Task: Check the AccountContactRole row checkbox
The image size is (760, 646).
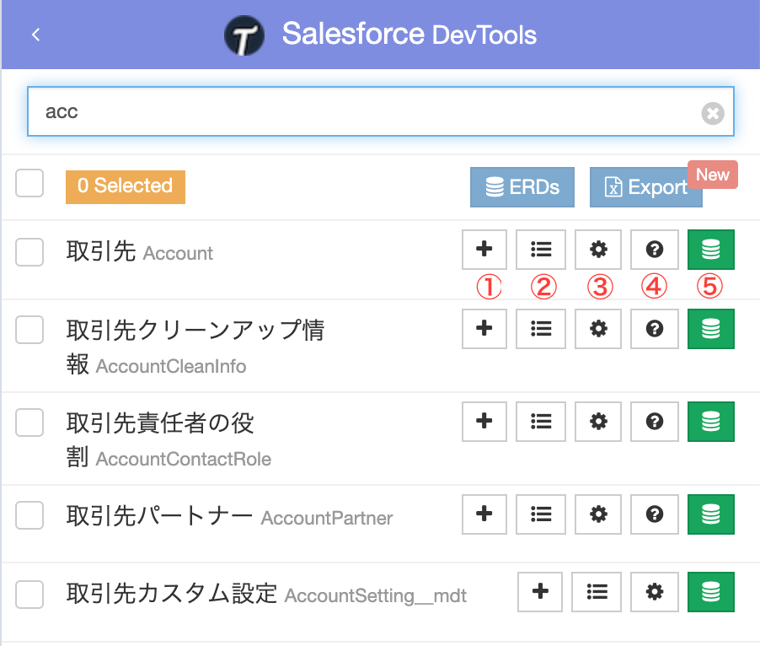Action: pyautogui.click(x=29, y=423)
